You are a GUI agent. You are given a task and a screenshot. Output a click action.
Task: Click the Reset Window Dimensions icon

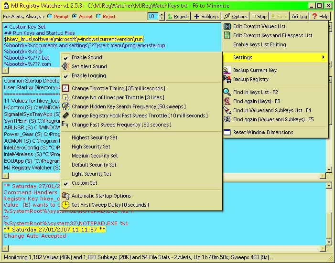point(227,132)
